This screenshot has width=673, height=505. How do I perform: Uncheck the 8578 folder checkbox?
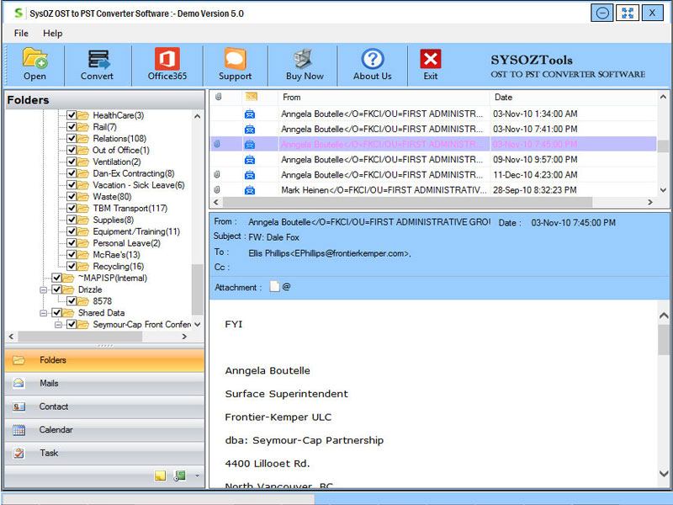click(72, 301)
